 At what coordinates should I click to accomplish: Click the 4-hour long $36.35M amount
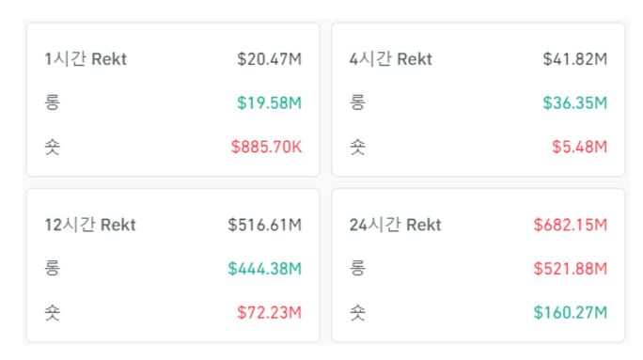575,102
